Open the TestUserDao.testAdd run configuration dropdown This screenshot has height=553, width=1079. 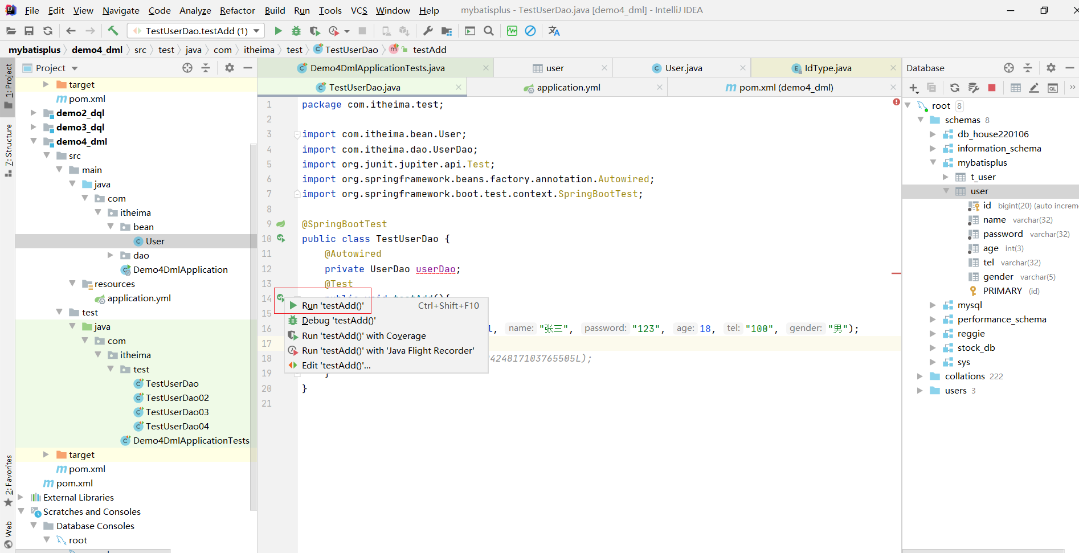196,31
